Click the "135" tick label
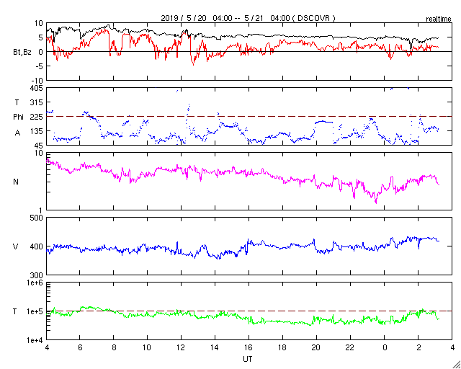 click(x=37, y=131)
